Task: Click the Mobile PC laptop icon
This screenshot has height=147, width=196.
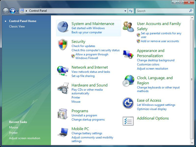Action: click(x=63, y=132)
